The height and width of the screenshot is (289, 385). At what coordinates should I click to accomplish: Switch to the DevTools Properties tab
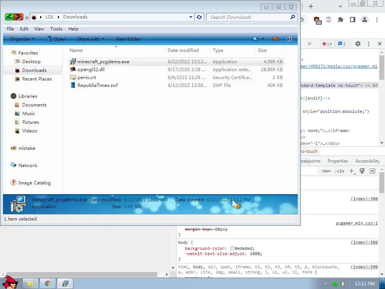[338, 161]
